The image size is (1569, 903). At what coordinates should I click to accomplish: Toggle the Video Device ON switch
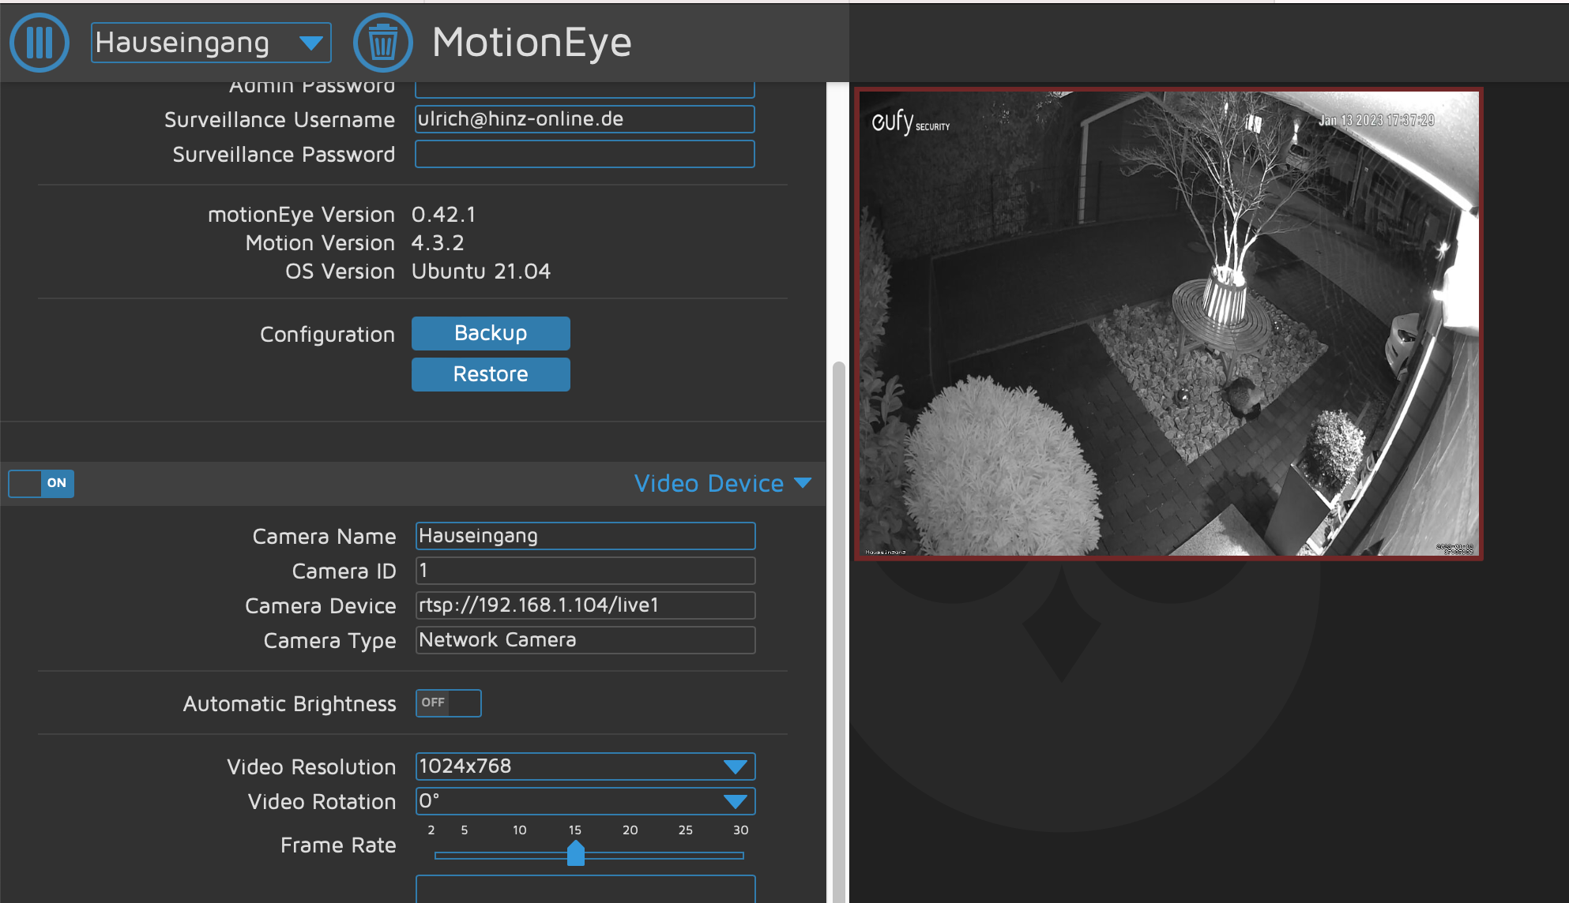(x=41, y=483)
